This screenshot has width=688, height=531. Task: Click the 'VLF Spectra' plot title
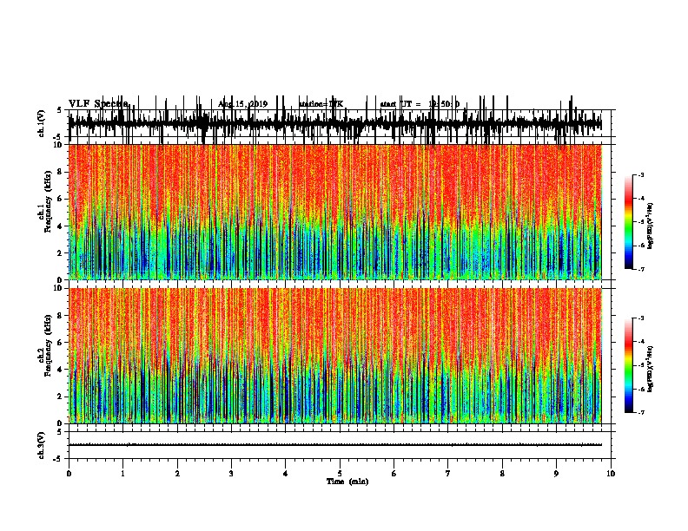click(99, 104)
